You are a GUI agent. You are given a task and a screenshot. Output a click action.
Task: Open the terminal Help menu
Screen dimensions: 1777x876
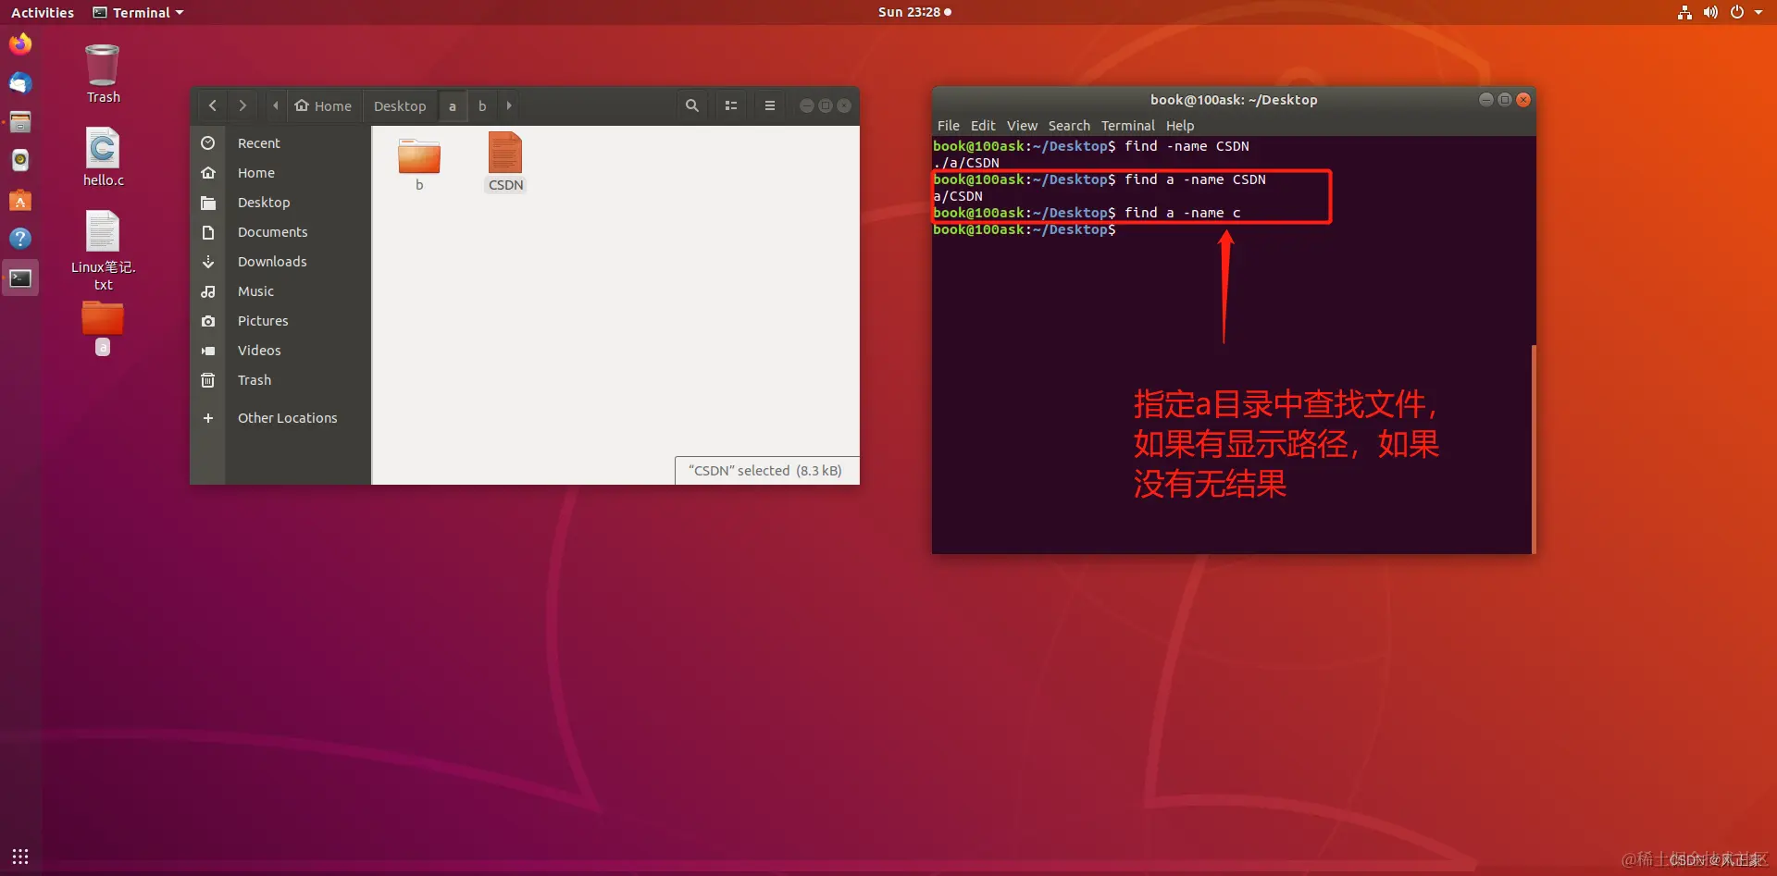tap(1180, 126)
